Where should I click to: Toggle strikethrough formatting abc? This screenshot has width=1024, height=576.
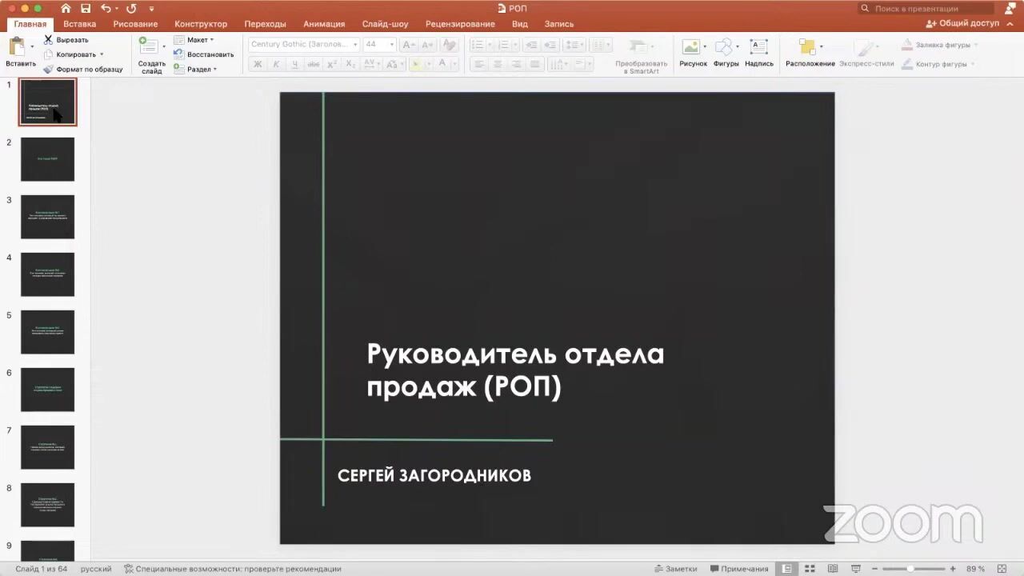[314, 64]
